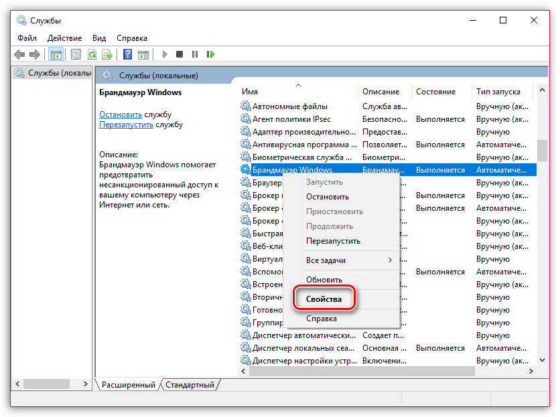Image resolution: width=560 pixels, height=417 pixels.
Task: Click the Forward arrow toolbar icon
Action: [35, 54]
